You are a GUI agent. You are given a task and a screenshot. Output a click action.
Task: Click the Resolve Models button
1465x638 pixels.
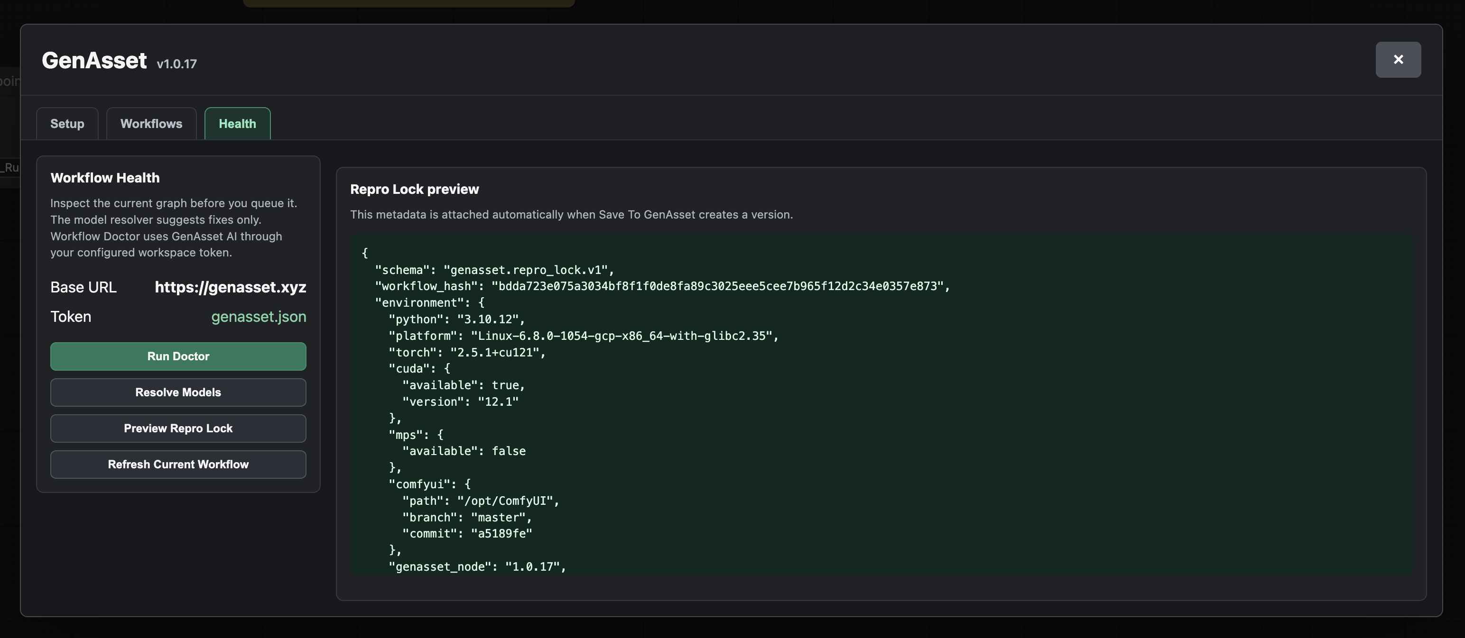178,392
